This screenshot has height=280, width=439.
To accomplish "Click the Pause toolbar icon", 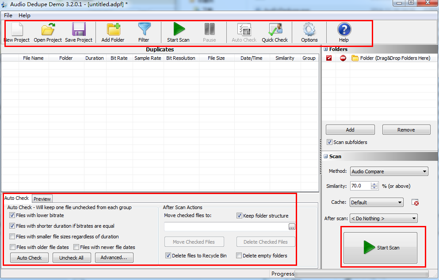I will click(210, 32).
